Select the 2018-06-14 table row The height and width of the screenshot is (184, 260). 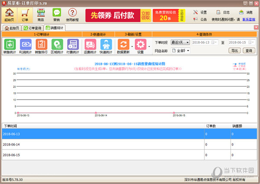[129, 145]
